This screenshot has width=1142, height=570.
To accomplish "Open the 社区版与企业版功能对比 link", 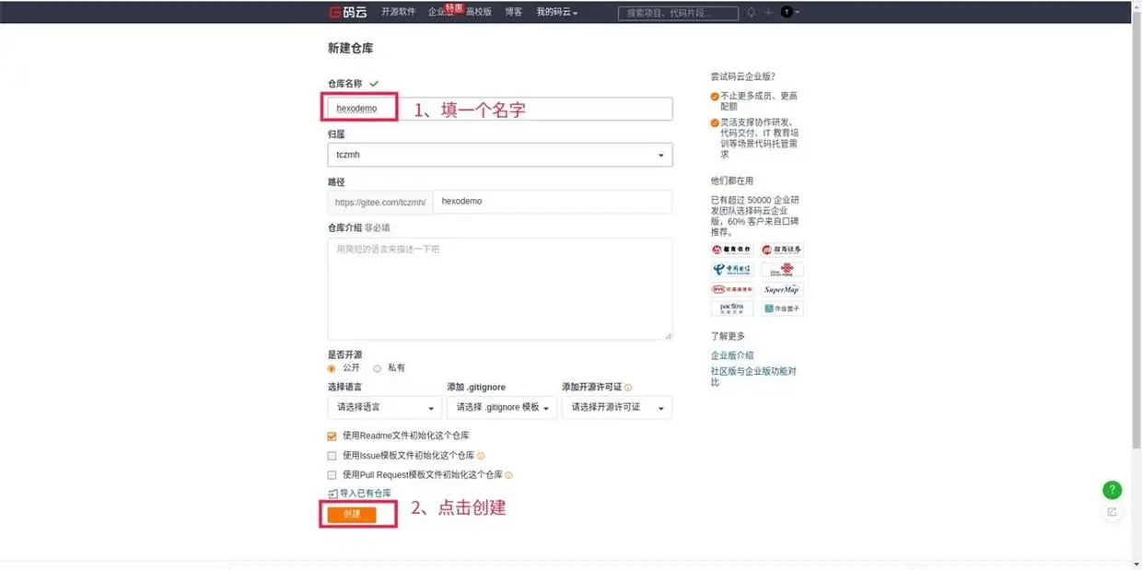I will click(x=753, y=376).
